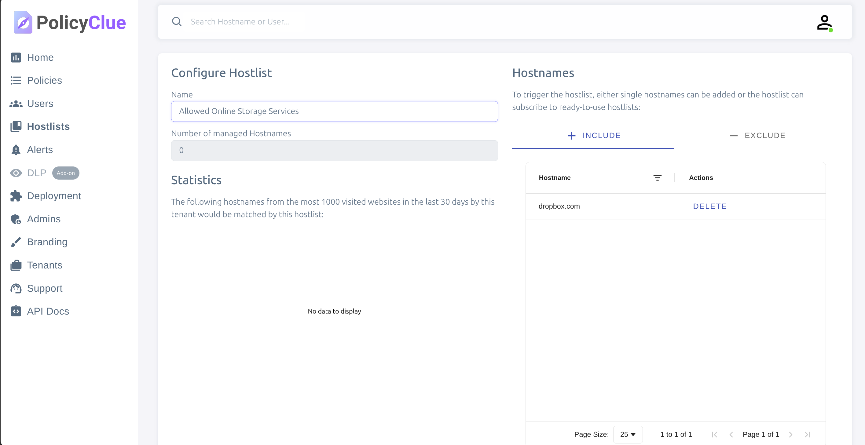Click the plus icon on Include tab
Image resolution: width=865 pixels, height=445 pixels.
click(x=571, y=136)
